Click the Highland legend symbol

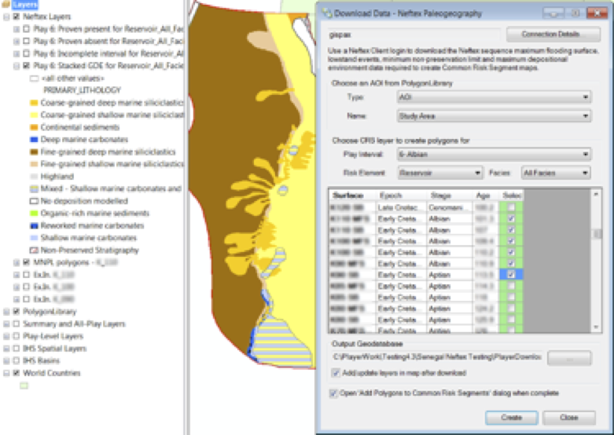pyautogui.click(x=34, y=177)
